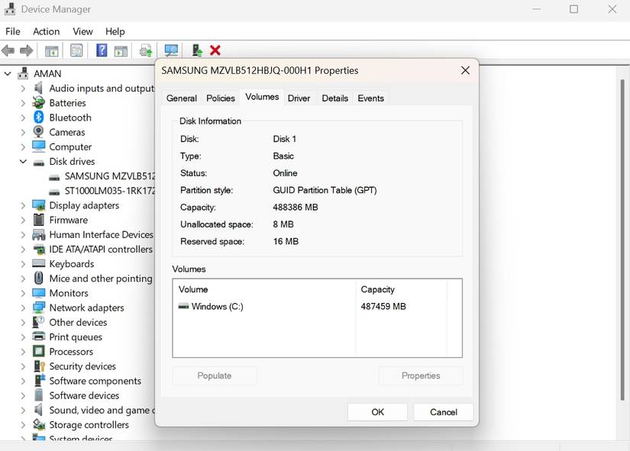Expand the Bluetooth device category

coord(22,118)
